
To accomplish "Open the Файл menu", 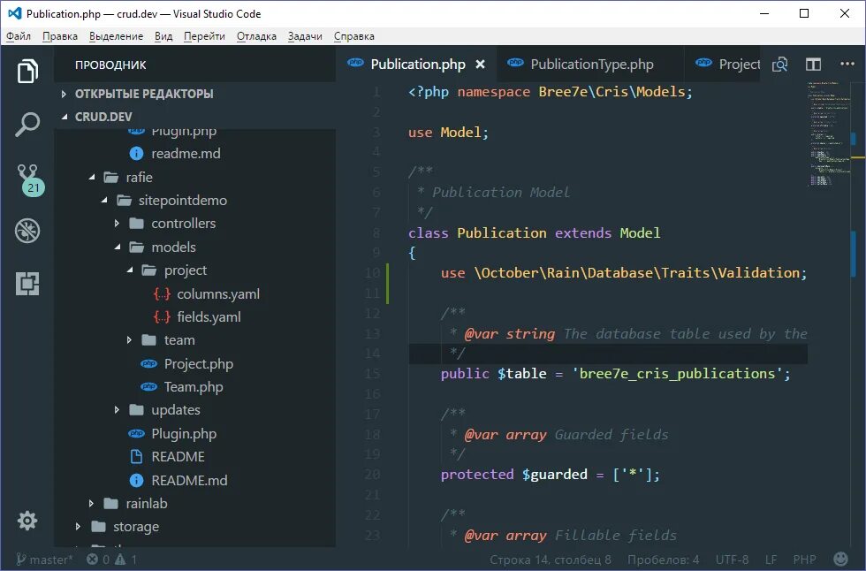I will [x=19, y=36].
